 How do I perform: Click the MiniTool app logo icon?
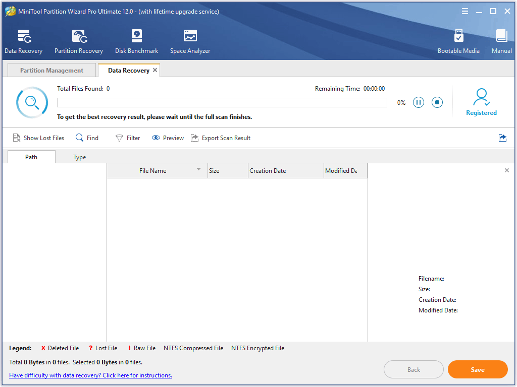(x=10, y=11)
